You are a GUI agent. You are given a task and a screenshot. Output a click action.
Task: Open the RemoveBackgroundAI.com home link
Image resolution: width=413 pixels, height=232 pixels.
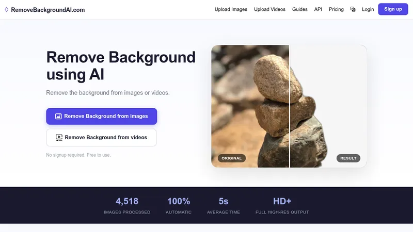coord(47,10)
